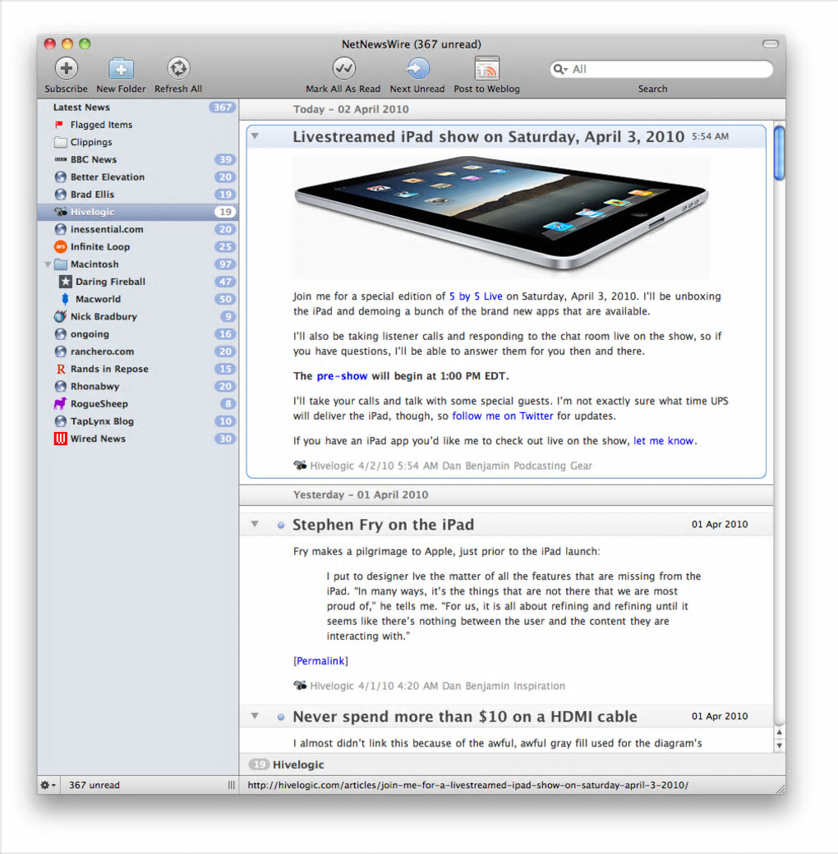
Task: Create a New Folder via toolbar icon
Action: [x=121, y=69]
